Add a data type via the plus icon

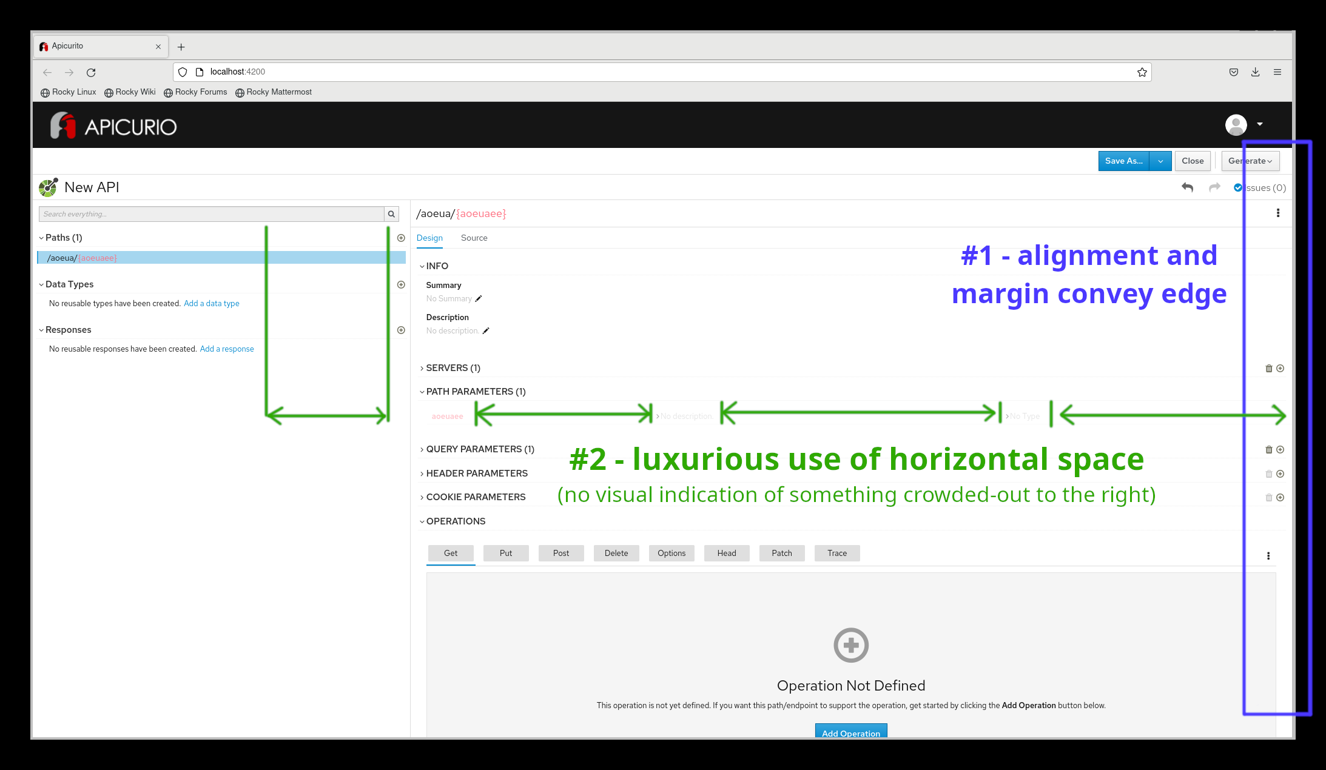(x=401, y=284)
